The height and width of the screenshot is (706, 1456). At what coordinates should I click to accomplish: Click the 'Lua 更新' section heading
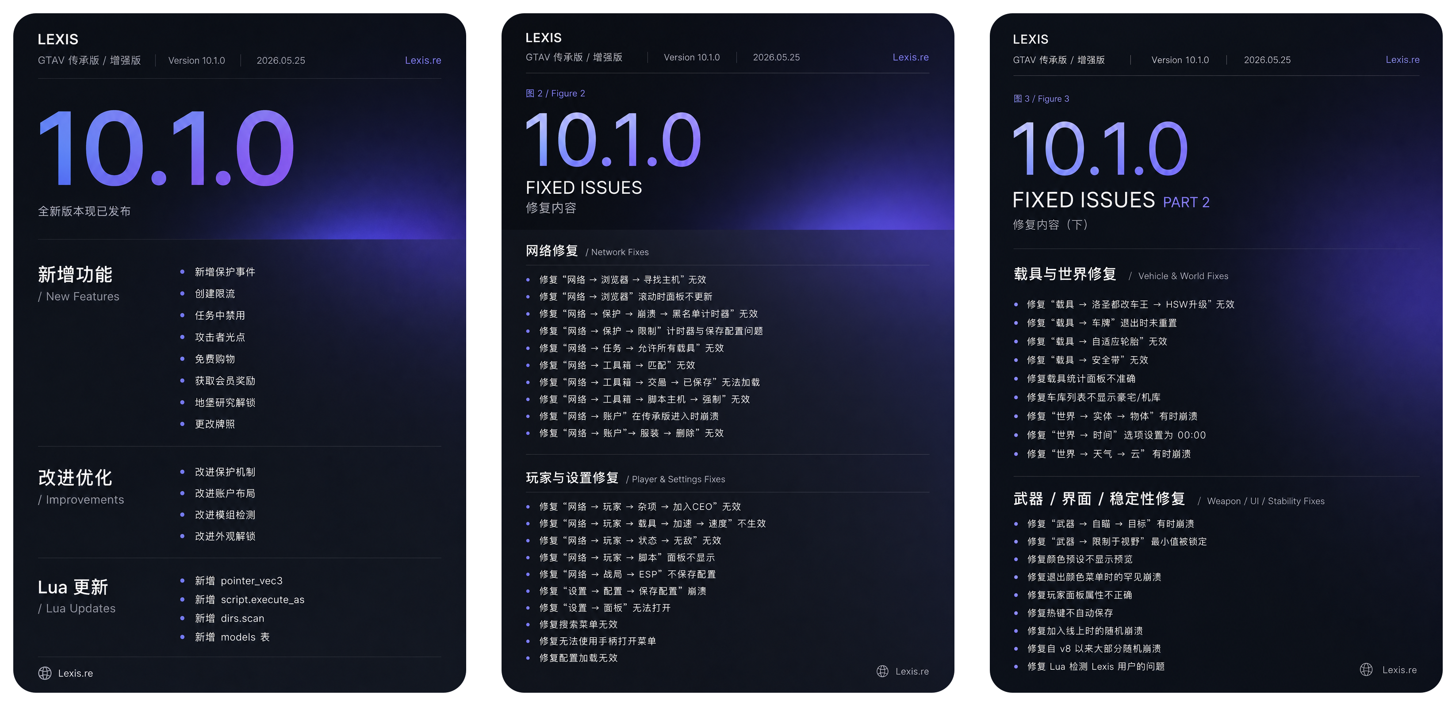(73, 587)
